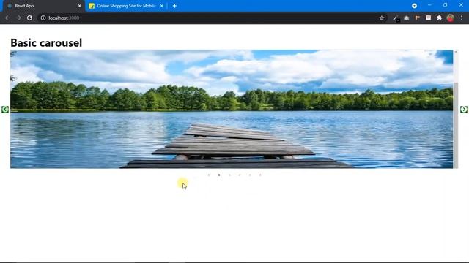Open the pencil extension icon
Viewport: 469px width, 263px height.
click(x=396, y=18)
